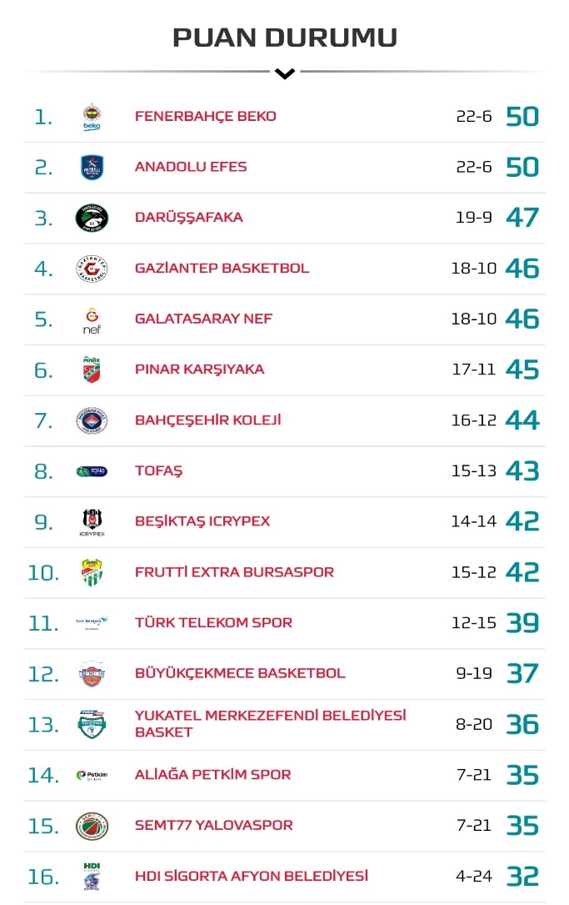
Task: Open the Büyükçekmece Basketbol team link
Action: (x=240, y=674)
